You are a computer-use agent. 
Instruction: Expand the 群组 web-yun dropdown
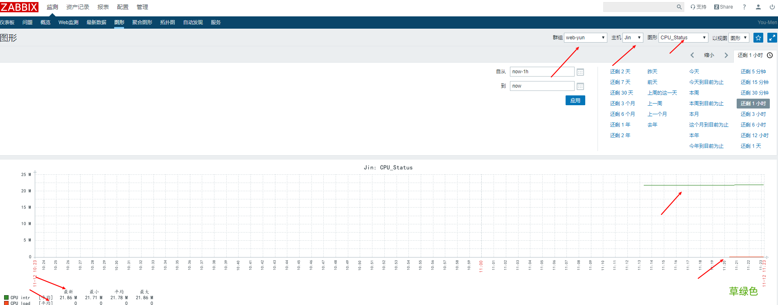click(x=585, y=38)
